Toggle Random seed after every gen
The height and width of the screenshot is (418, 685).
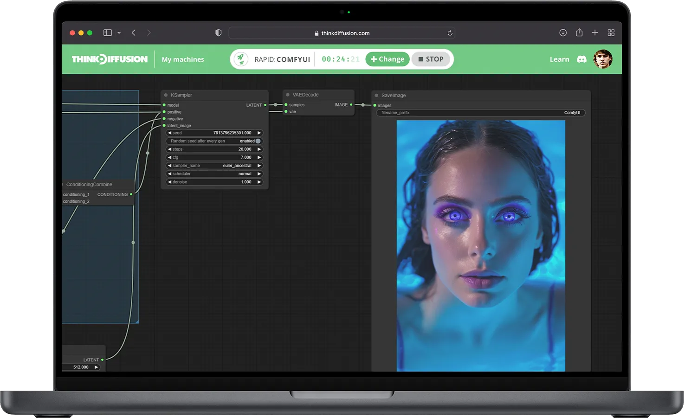click(x=214, y=141)
